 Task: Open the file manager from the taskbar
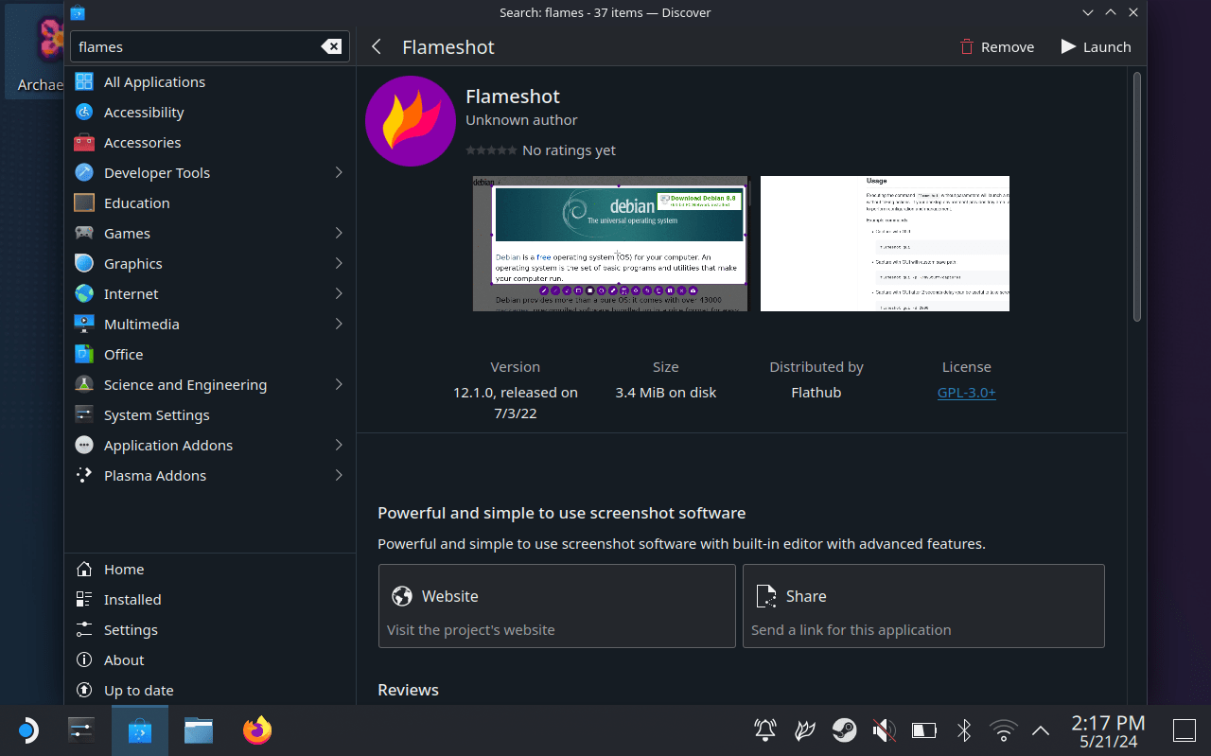tap(199, 730)
